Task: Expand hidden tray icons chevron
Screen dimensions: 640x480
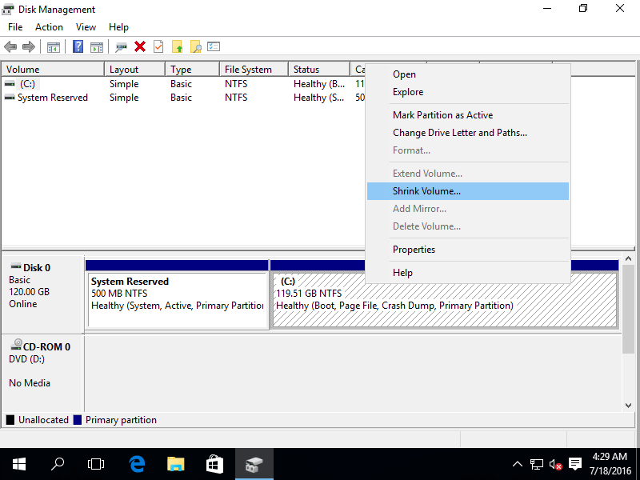Action: click(518, 464)
